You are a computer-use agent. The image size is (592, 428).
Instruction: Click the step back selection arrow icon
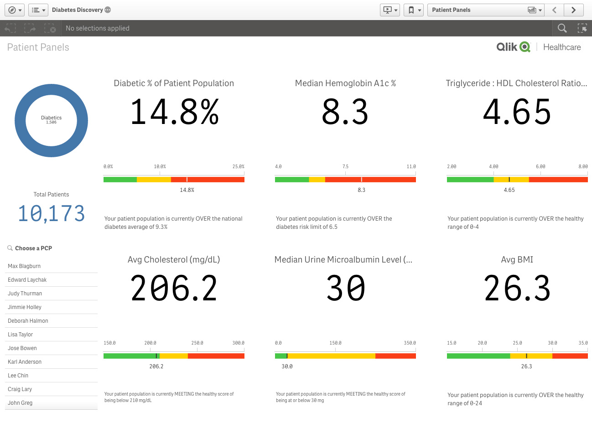click(x=10, y=28)
